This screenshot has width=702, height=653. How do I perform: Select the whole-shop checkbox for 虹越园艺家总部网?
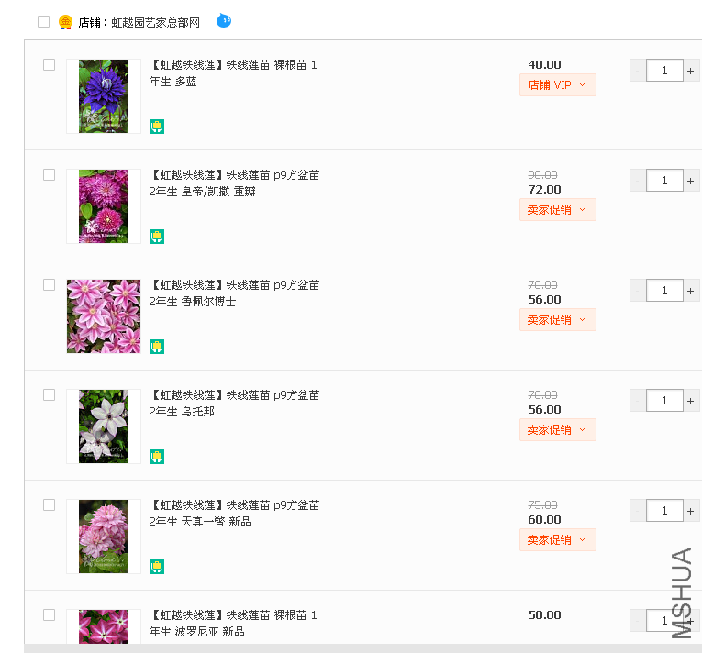pos(43,22)
